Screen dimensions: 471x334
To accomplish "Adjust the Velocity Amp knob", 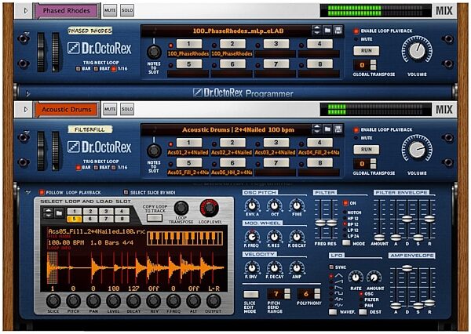I will coord(297,267).
